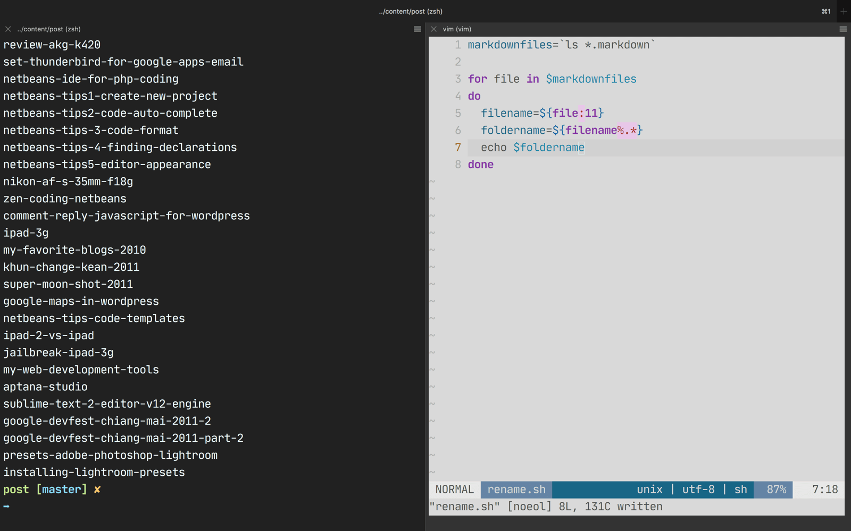Click the [master] git branch in prompt
The width and height of the screenshot is (851, 531).
(62, 490)
